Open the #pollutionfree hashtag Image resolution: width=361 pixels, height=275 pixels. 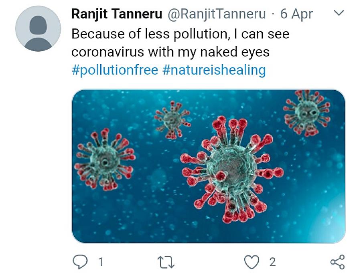pyautogui.click(x=115, y=70)
